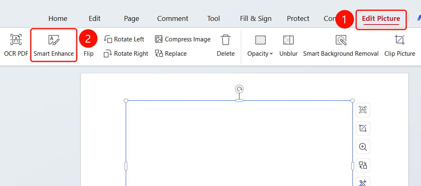Click the rotation handle above the picture
The height and width of the screenshot is (186, 421).
pos(239,89)
